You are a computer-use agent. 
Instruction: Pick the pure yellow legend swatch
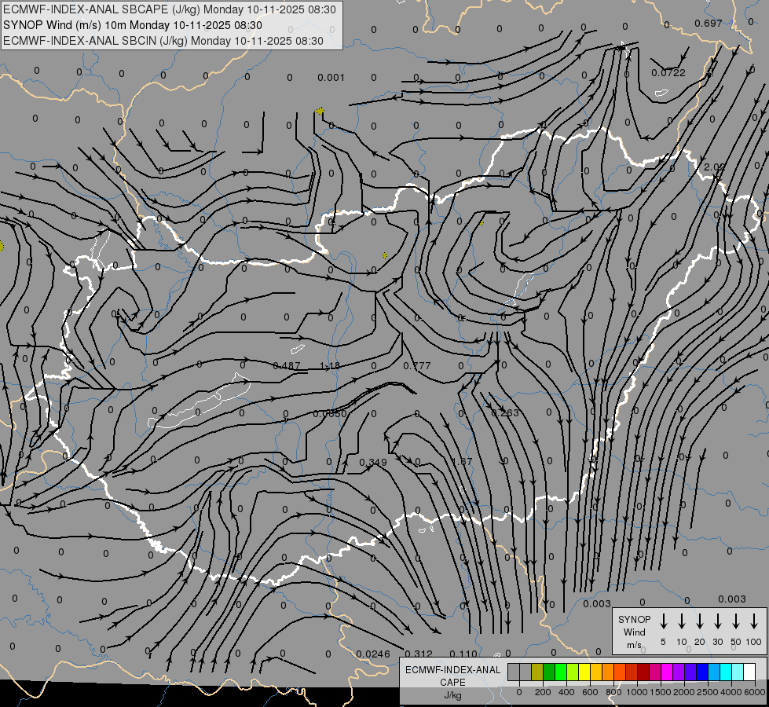pos(584,672)
